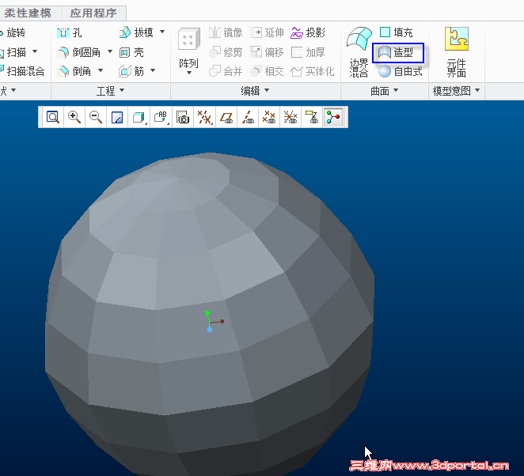Viewport: 524px width, 476px height.
Task: Open the datum display filters dropdown
Action: click(x=204, y=117)
